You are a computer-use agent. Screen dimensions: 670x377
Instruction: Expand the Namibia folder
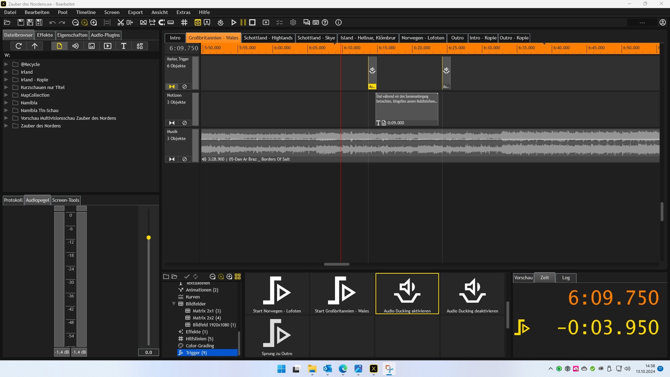click(x=6, y=103)
